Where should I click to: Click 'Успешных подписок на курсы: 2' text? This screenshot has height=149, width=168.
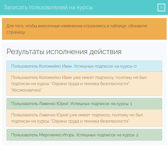point(107,135)
